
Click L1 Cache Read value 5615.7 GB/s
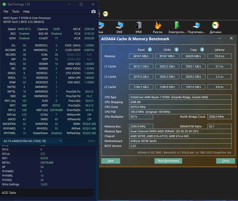[x=141, y=66]
